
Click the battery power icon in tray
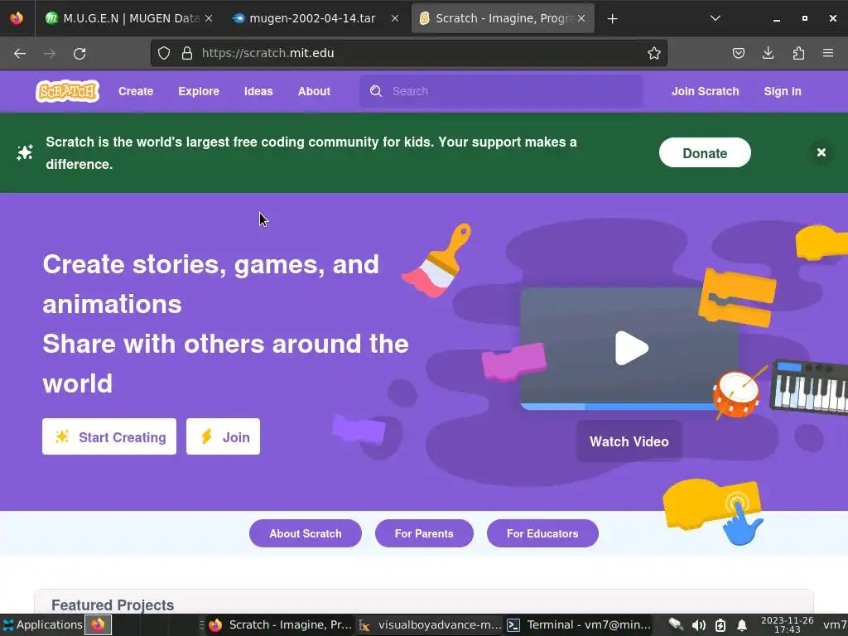pyautogui.click(x=720, y=625)
